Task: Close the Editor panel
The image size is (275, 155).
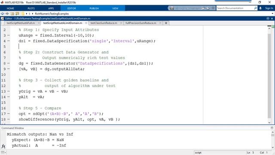Action: pyautogui.click(x=272, y=19)
